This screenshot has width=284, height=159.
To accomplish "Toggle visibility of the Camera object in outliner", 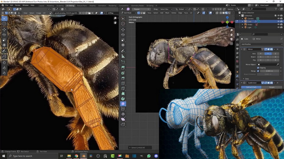I will click(x=278, y=18).
